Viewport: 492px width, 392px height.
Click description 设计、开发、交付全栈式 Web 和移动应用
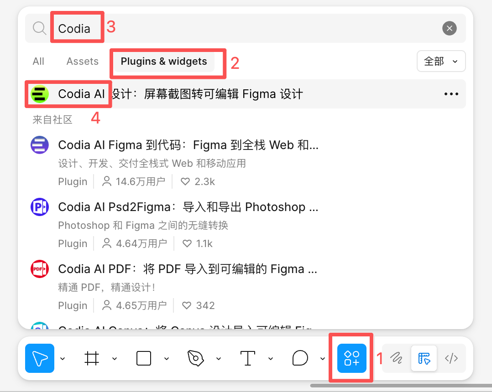tap(152, 163)
